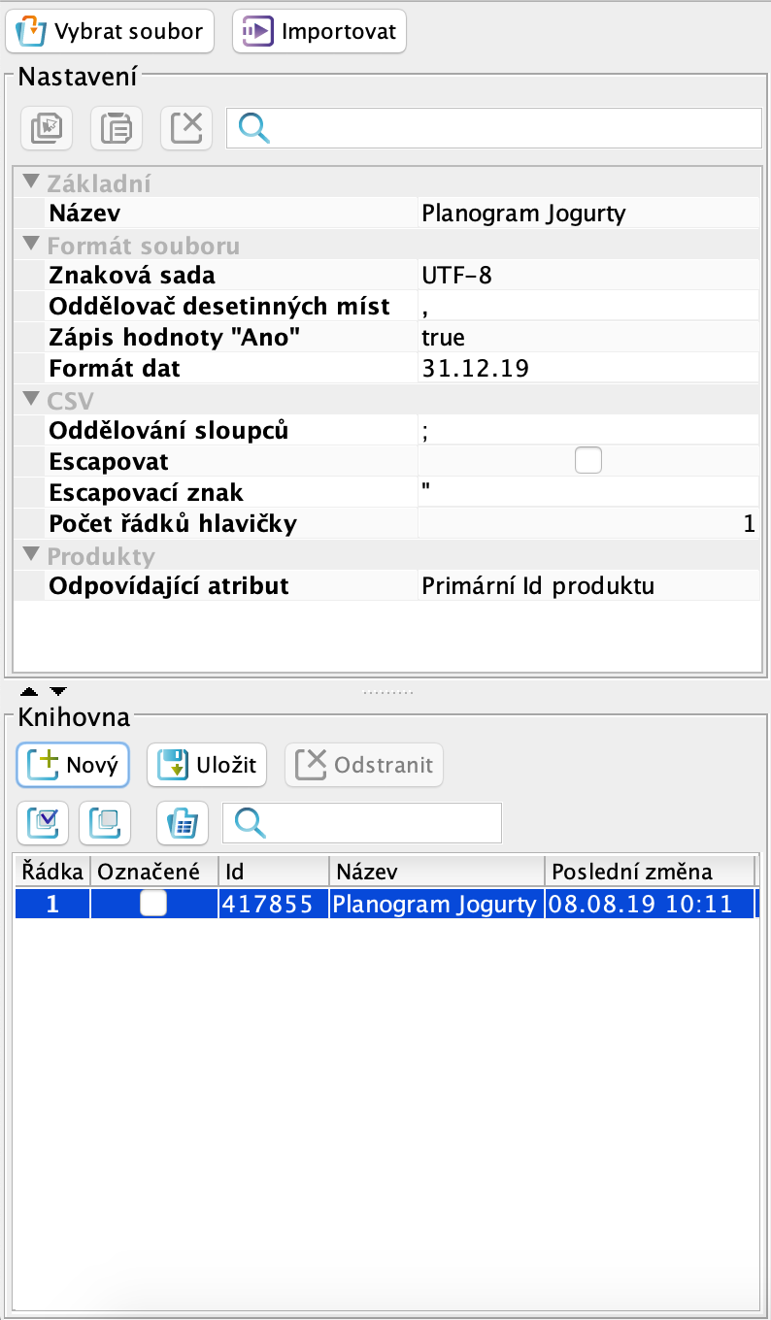Collapse the Základní section
Screen dimensions: 771x1320
[32, 181]
